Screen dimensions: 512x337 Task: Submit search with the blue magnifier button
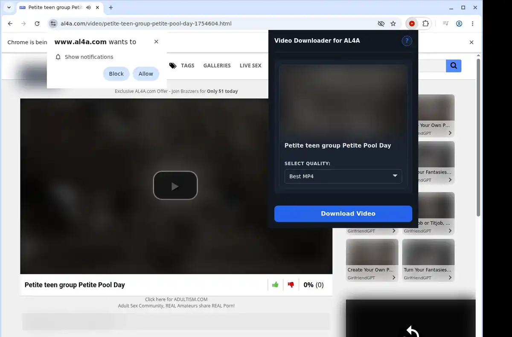pos(454,66)
